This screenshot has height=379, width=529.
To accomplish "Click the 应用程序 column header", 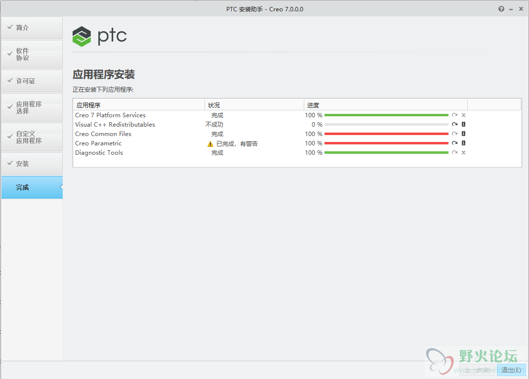I will click(139, 105).
